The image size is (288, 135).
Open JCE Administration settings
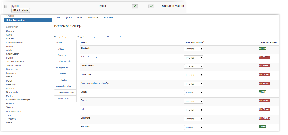(x=15, y=61)
